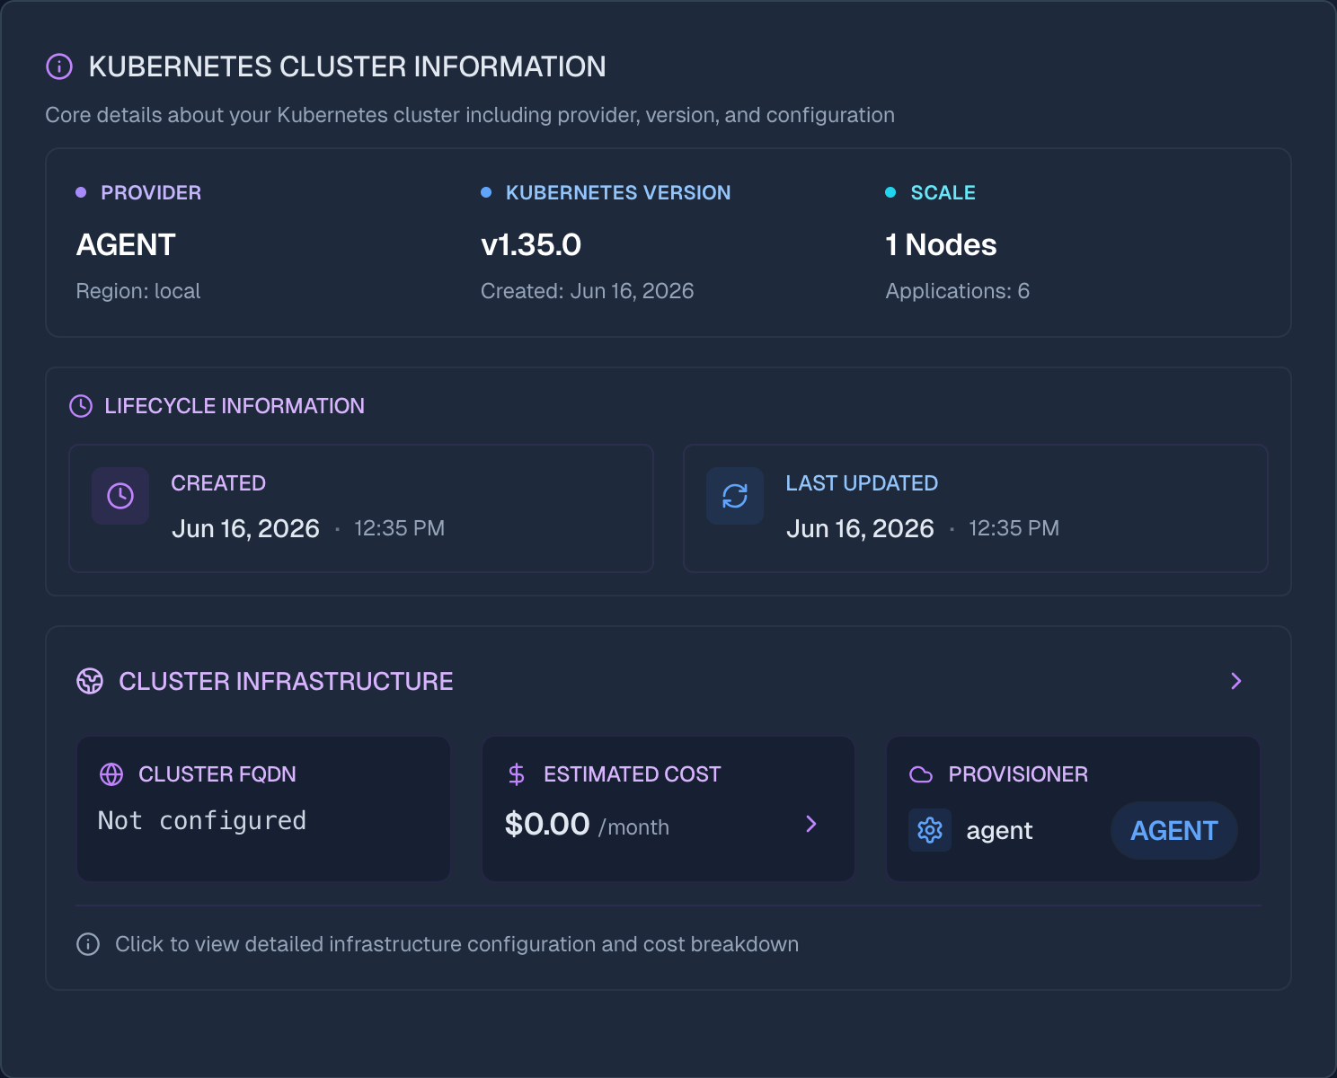Click the cyan dot beside Scale
Screen dimensions: 1337x1078
click(x=890, y=192)
